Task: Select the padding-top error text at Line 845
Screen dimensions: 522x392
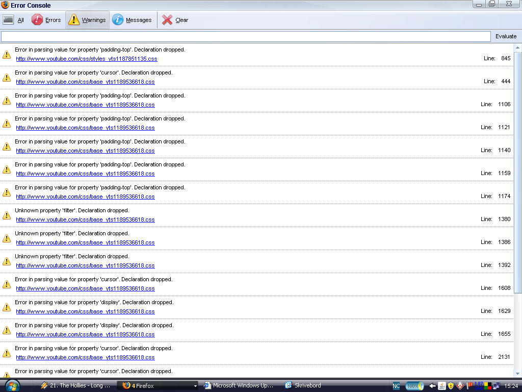Action: click(100, 50)
